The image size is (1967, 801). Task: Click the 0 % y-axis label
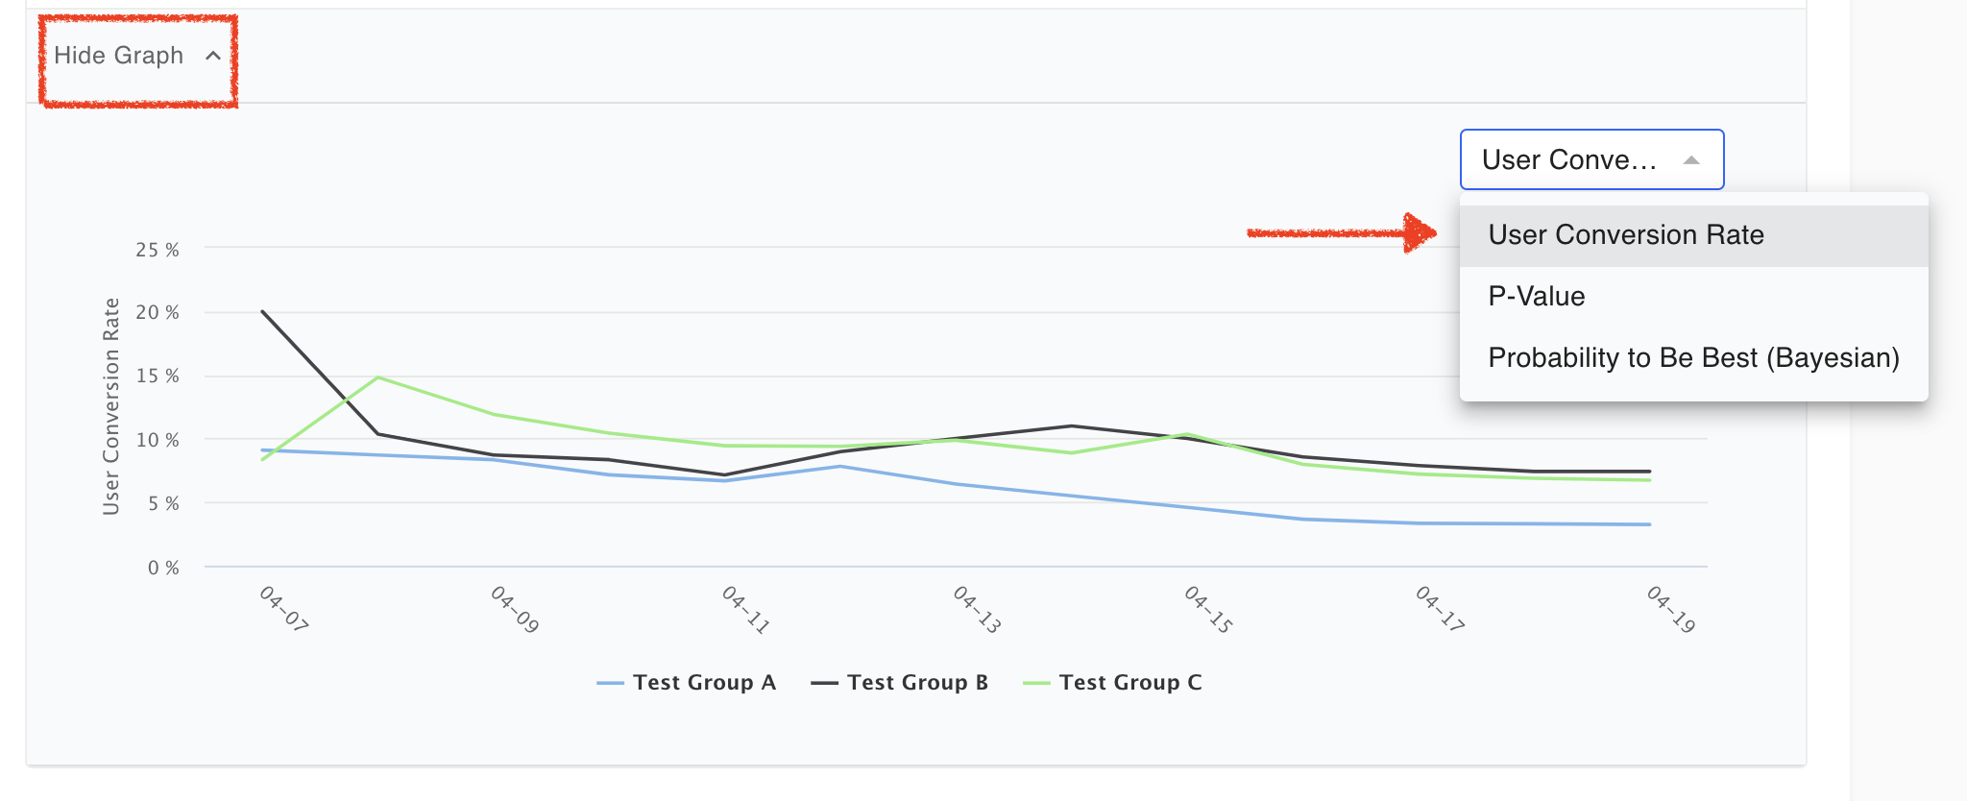163,568
